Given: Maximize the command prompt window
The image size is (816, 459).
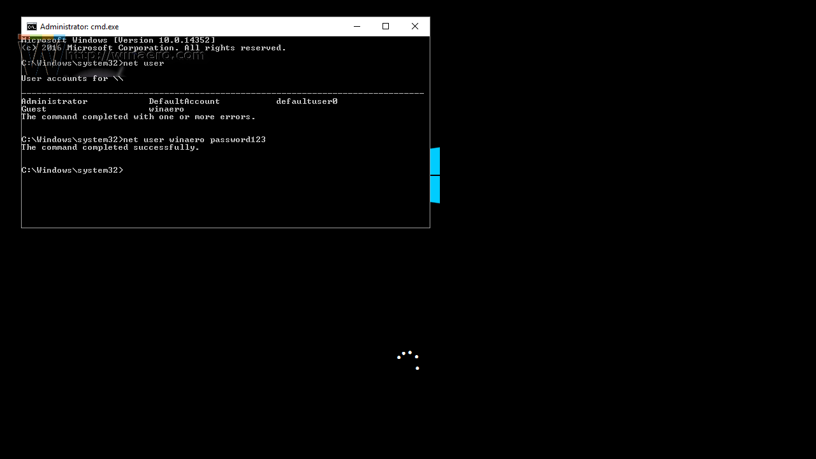Looking at the screenshot, I should (385, 26).
